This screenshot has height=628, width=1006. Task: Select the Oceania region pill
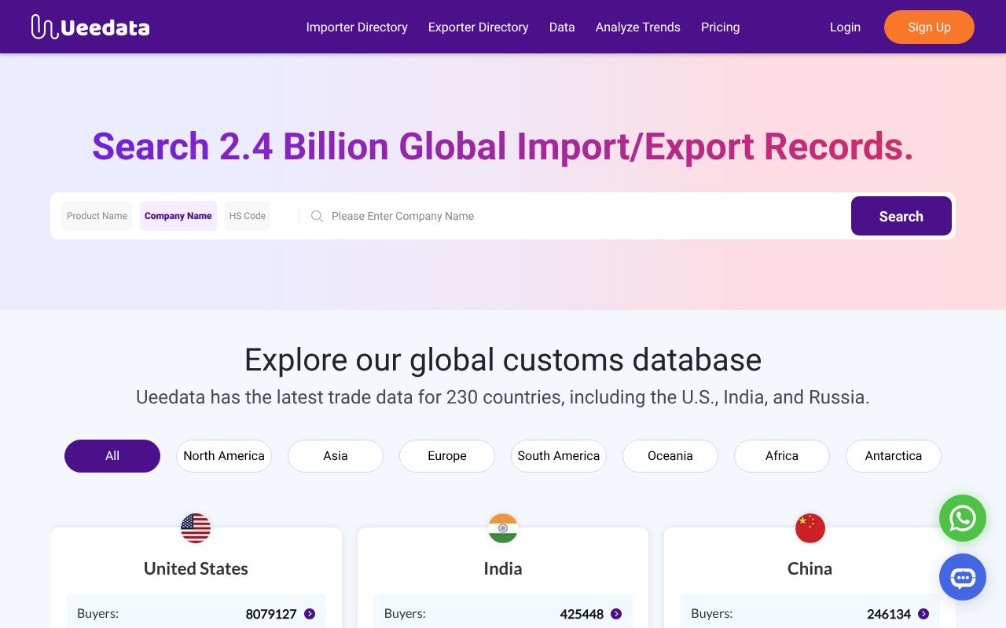click(x=670, y=455)
